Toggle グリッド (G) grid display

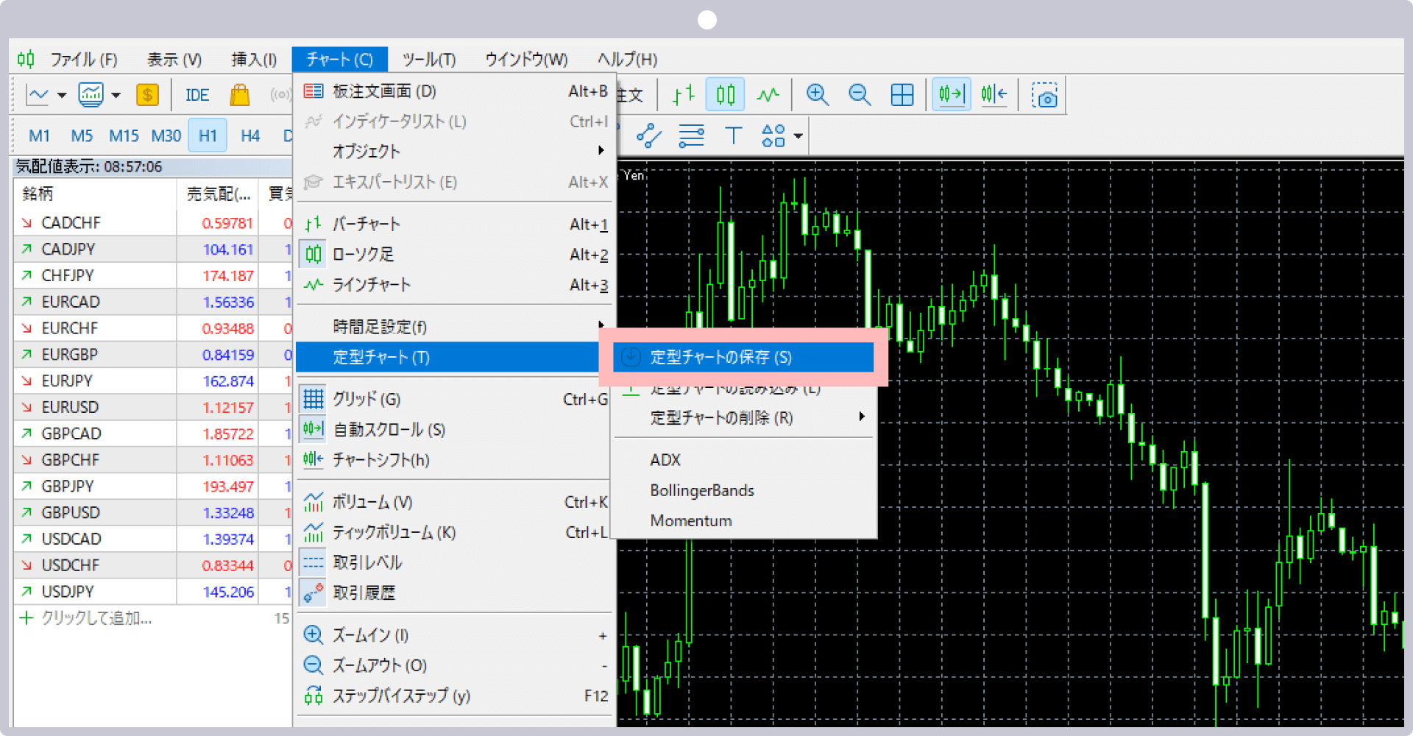(x=366, y=399)
